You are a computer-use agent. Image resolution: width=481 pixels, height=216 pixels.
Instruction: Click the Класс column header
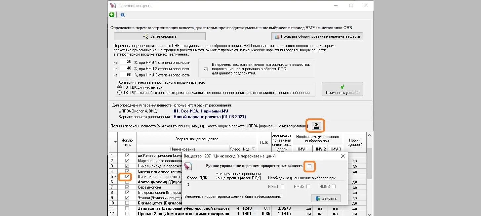[x=235, y=149]
